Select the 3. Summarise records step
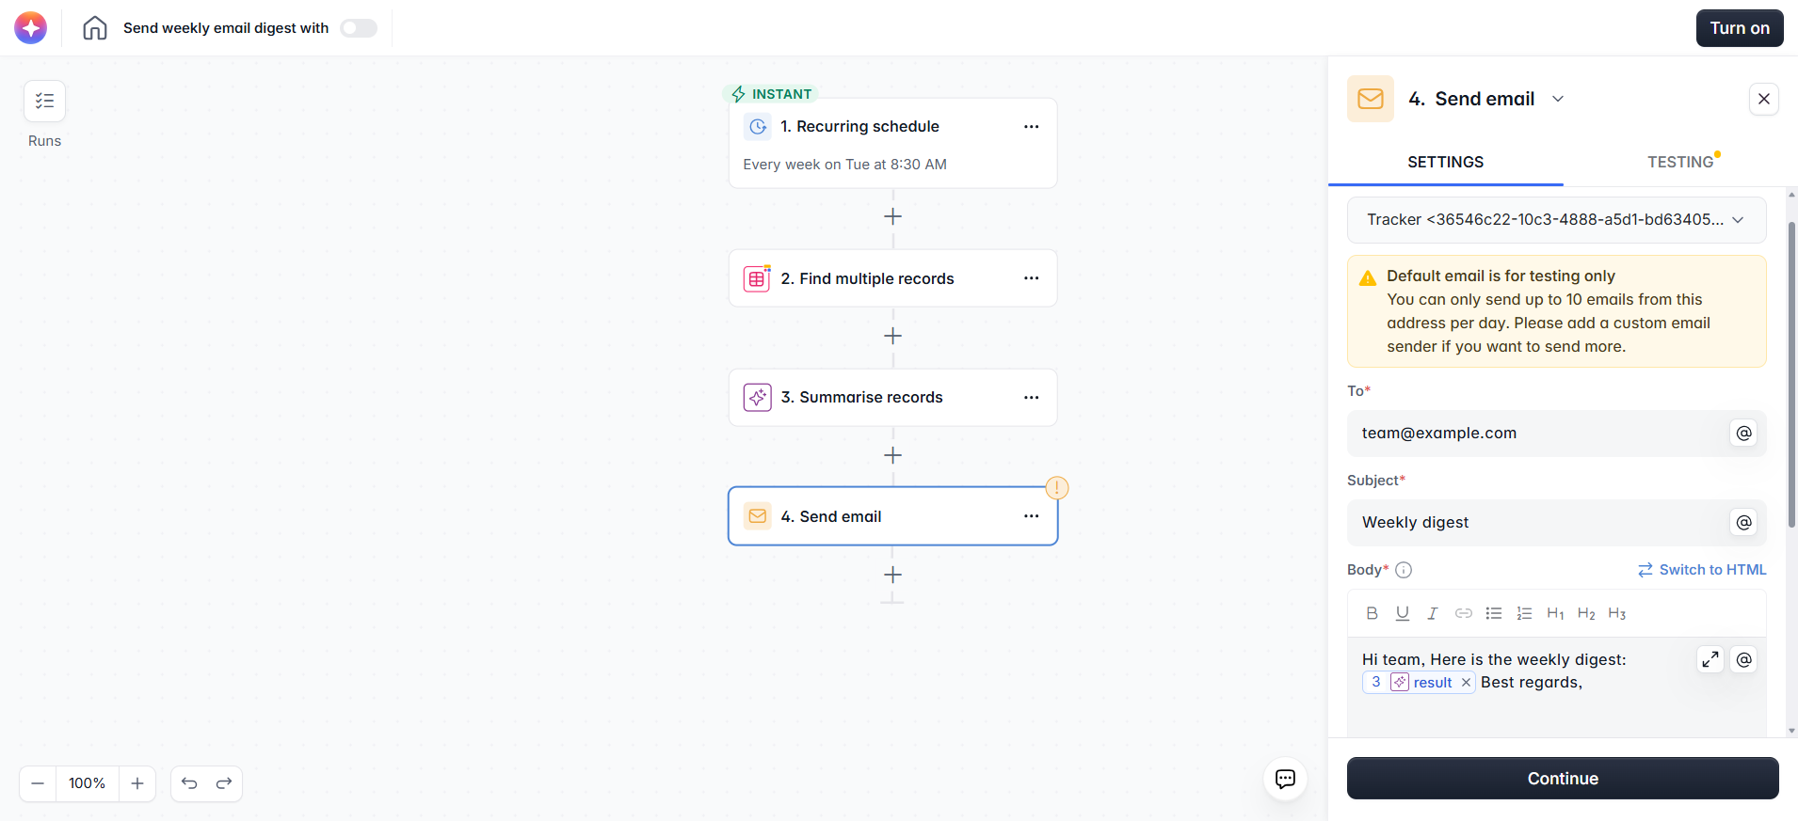The image size is (1798, 821). pyautogui.click(x=893, y=397)
